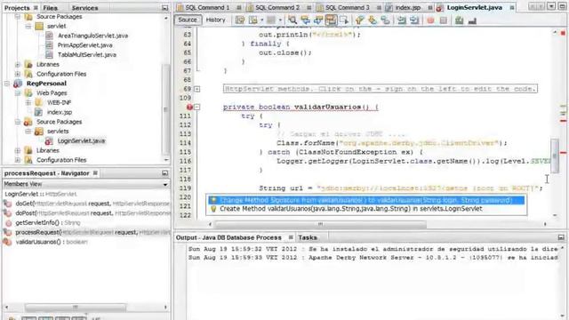
Task: Collapse the validarUsuarios method fold at line 110
Action: point(196,107)
